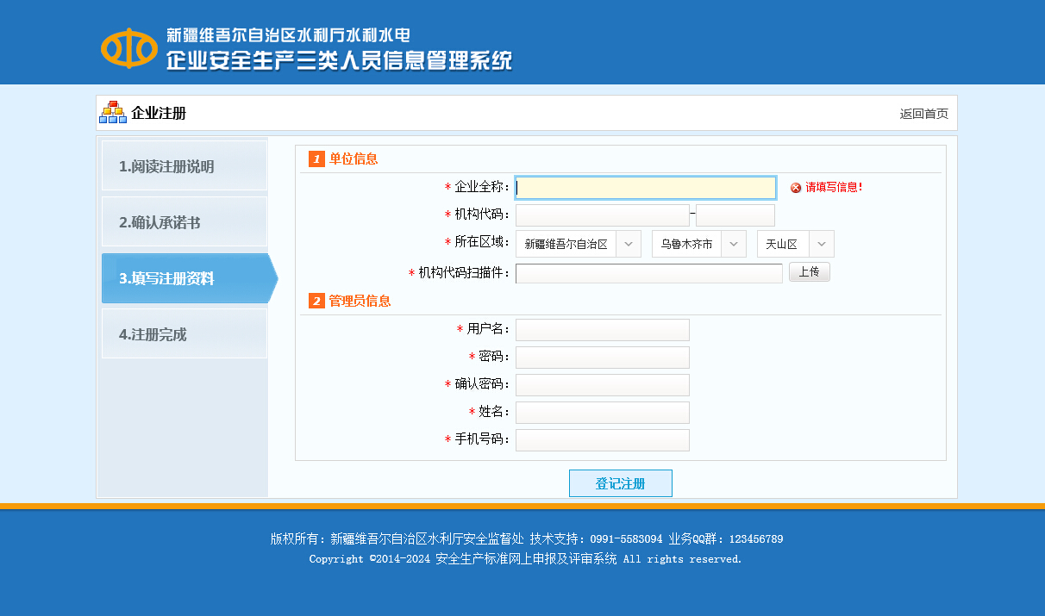Click the orange number 1 单位信息 badge

coord(316,159)
